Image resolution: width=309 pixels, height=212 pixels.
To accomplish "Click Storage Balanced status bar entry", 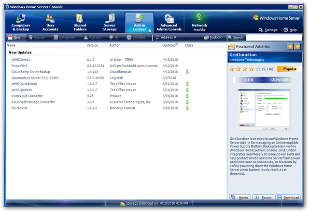I will (x=154, y=203).
